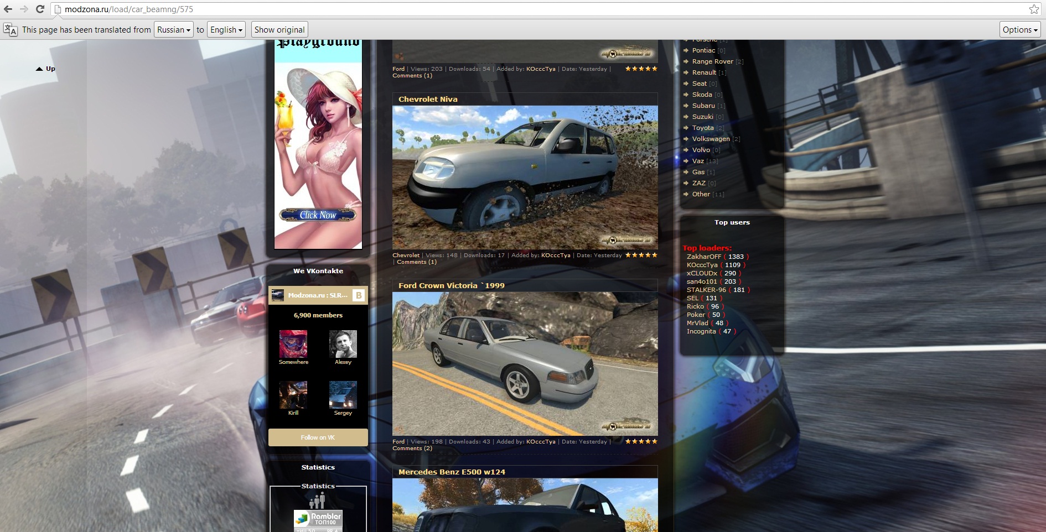Viewport: 1046px width, 532px height.
Task: Click the star rating under Chevrolet Niva
Action: pyautogui.click(x=641, y=255)
